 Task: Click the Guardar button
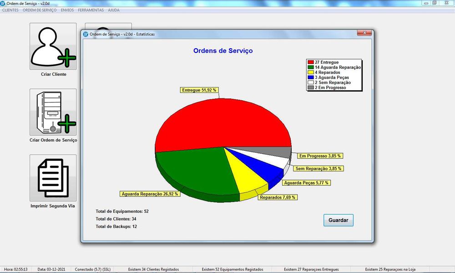[339, 220]
